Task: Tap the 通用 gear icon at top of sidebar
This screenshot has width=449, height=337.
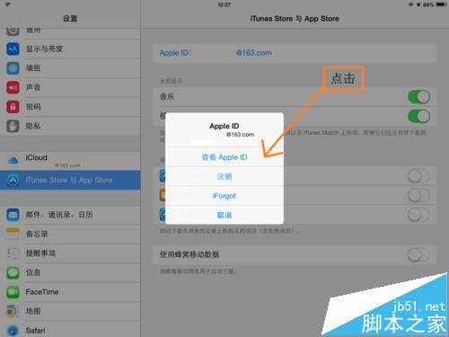Action: (x=13, y=31)
